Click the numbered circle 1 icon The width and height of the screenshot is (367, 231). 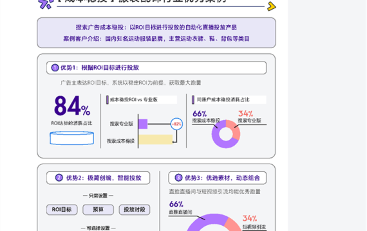55,67
